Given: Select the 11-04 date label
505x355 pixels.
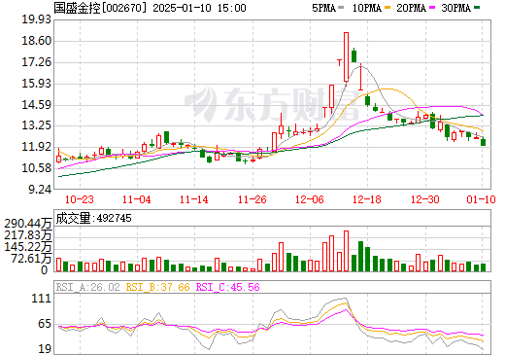Looking at the screenshot, I should 137,199.
